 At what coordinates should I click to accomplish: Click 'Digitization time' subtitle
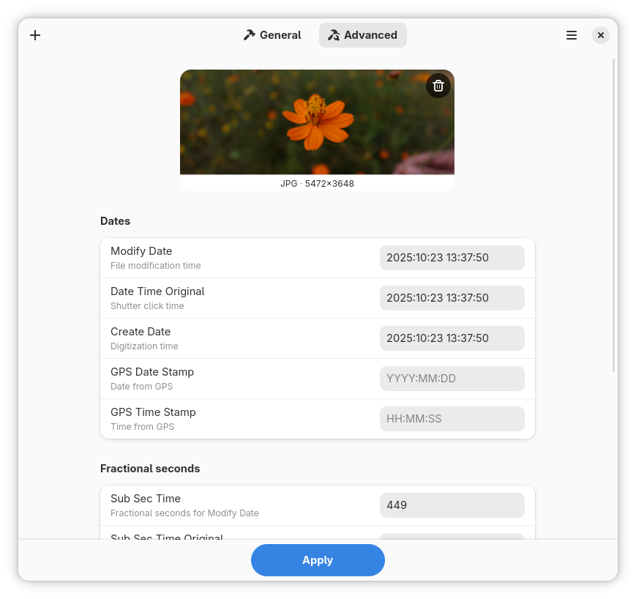144,346
